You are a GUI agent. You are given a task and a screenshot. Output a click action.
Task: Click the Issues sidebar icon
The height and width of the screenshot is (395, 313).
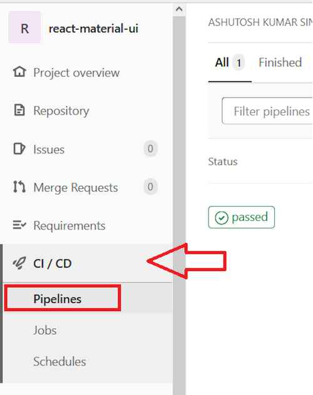[x=19, y=148]
